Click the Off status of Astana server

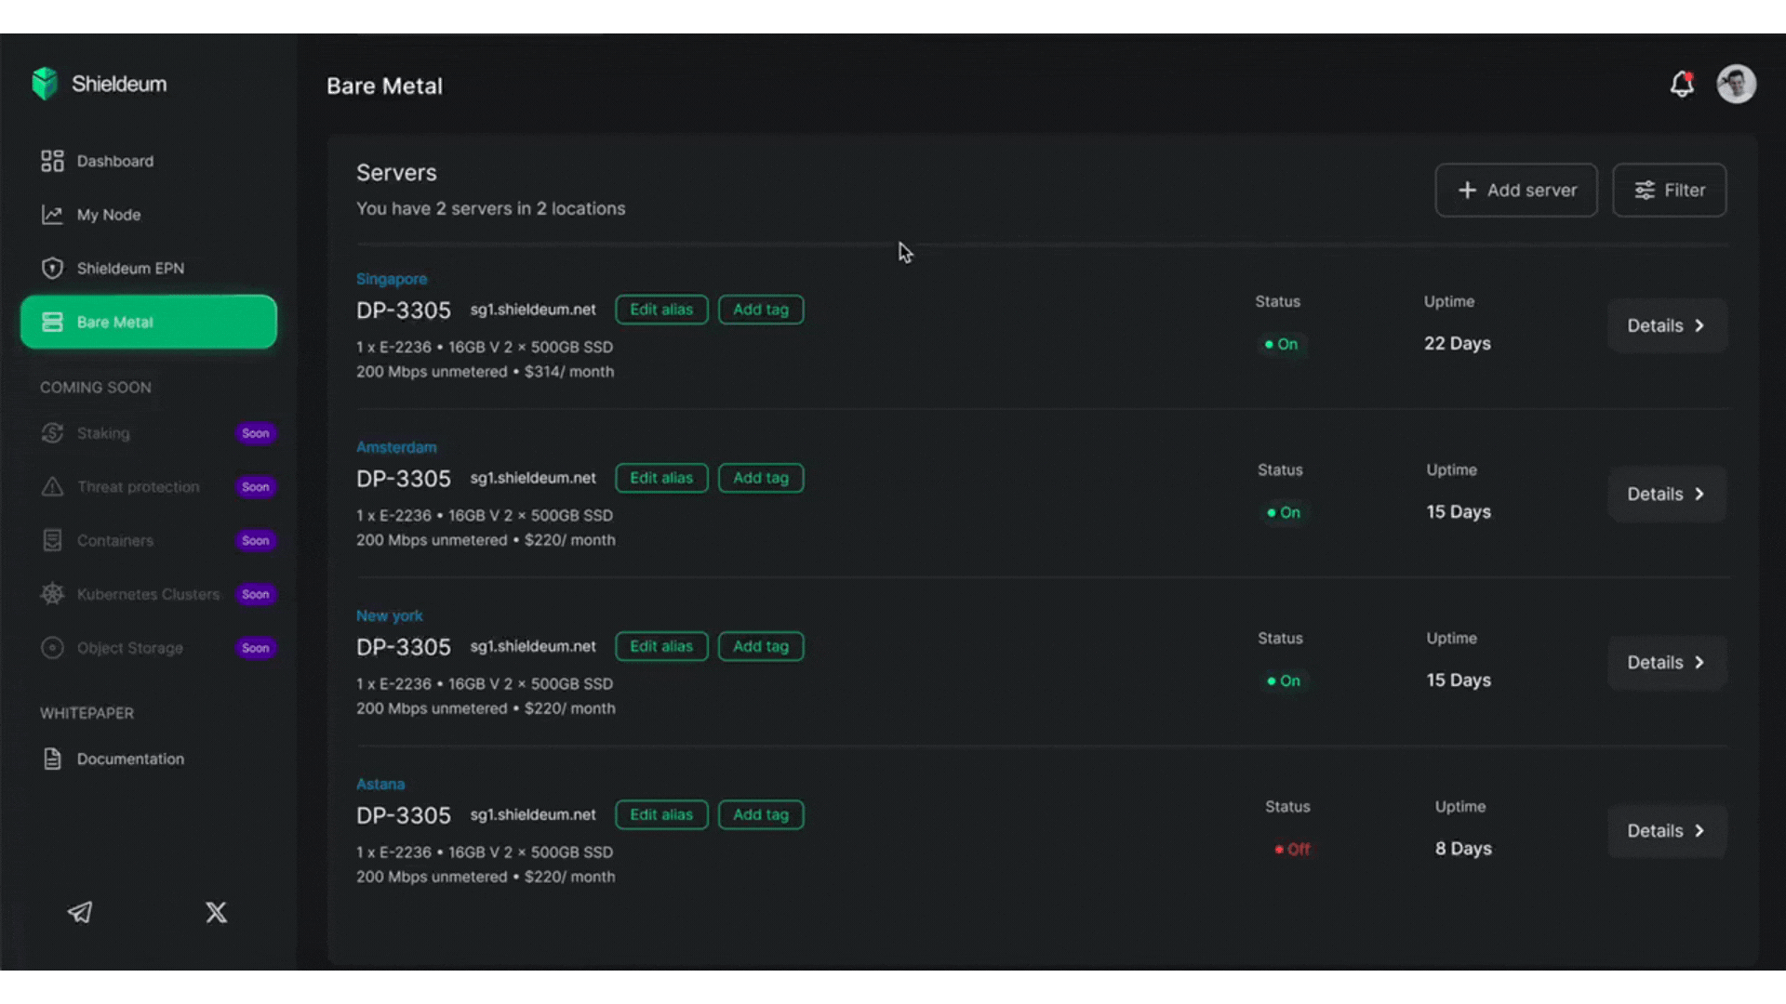point(1292,850)
